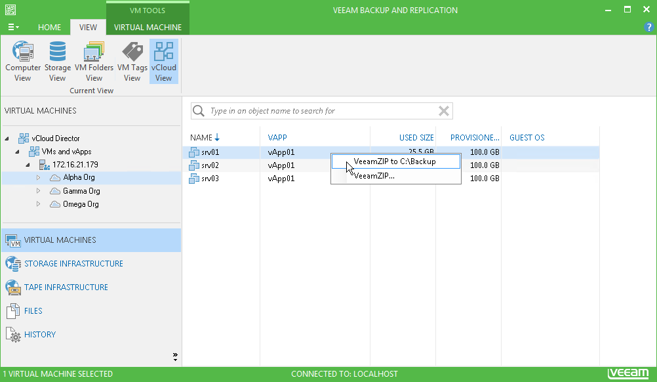Click the Omega Org cloud icon
The width and height of the screenshot is (657, 382).
(55, 204)
